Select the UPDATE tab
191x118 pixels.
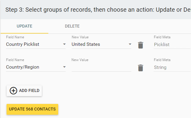tap(24, 26)
